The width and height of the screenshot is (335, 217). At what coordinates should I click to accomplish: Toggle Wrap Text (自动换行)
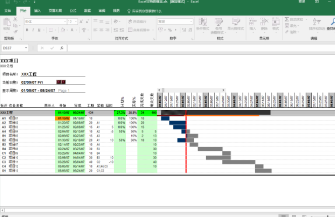[137, 22]
